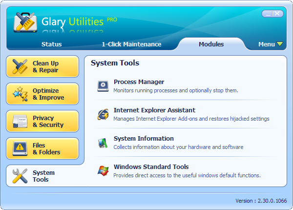Viewport: 293px width, 210px height.
Task: Switch to the 1-Click Maintenance tab
Action: (x=131, y=44)
